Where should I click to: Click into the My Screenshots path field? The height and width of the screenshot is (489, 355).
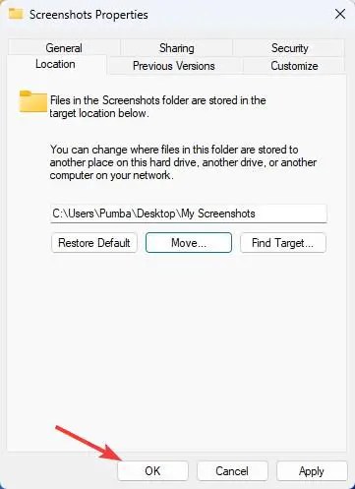tap(189, 214)
